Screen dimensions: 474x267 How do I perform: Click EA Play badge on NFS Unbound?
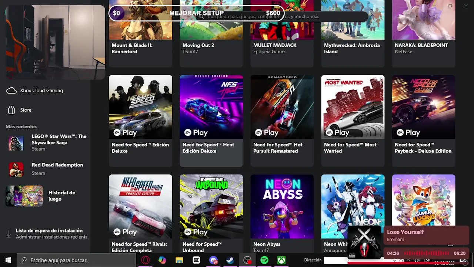coord(196,232)
